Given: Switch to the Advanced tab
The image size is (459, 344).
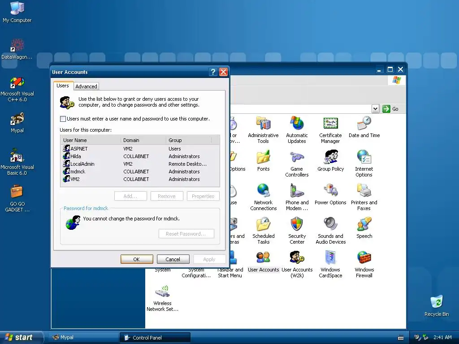Looking at the screenshot, I should click(x=86, y=86).
